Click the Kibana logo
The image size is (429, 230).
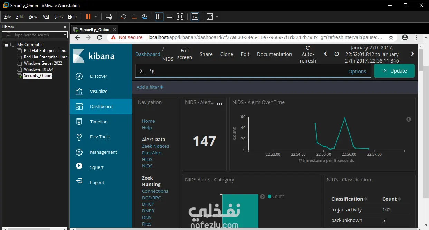tap(94, 56)
